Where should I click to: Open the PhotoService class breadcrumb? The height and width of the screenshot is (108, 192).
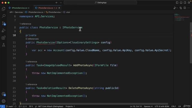(x=53, y=12)
